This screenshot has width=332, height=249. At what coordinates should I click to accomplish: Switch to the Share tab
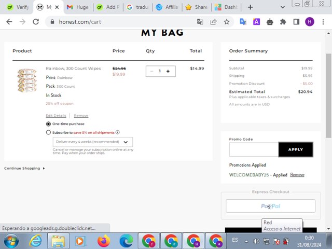[197, 7]
